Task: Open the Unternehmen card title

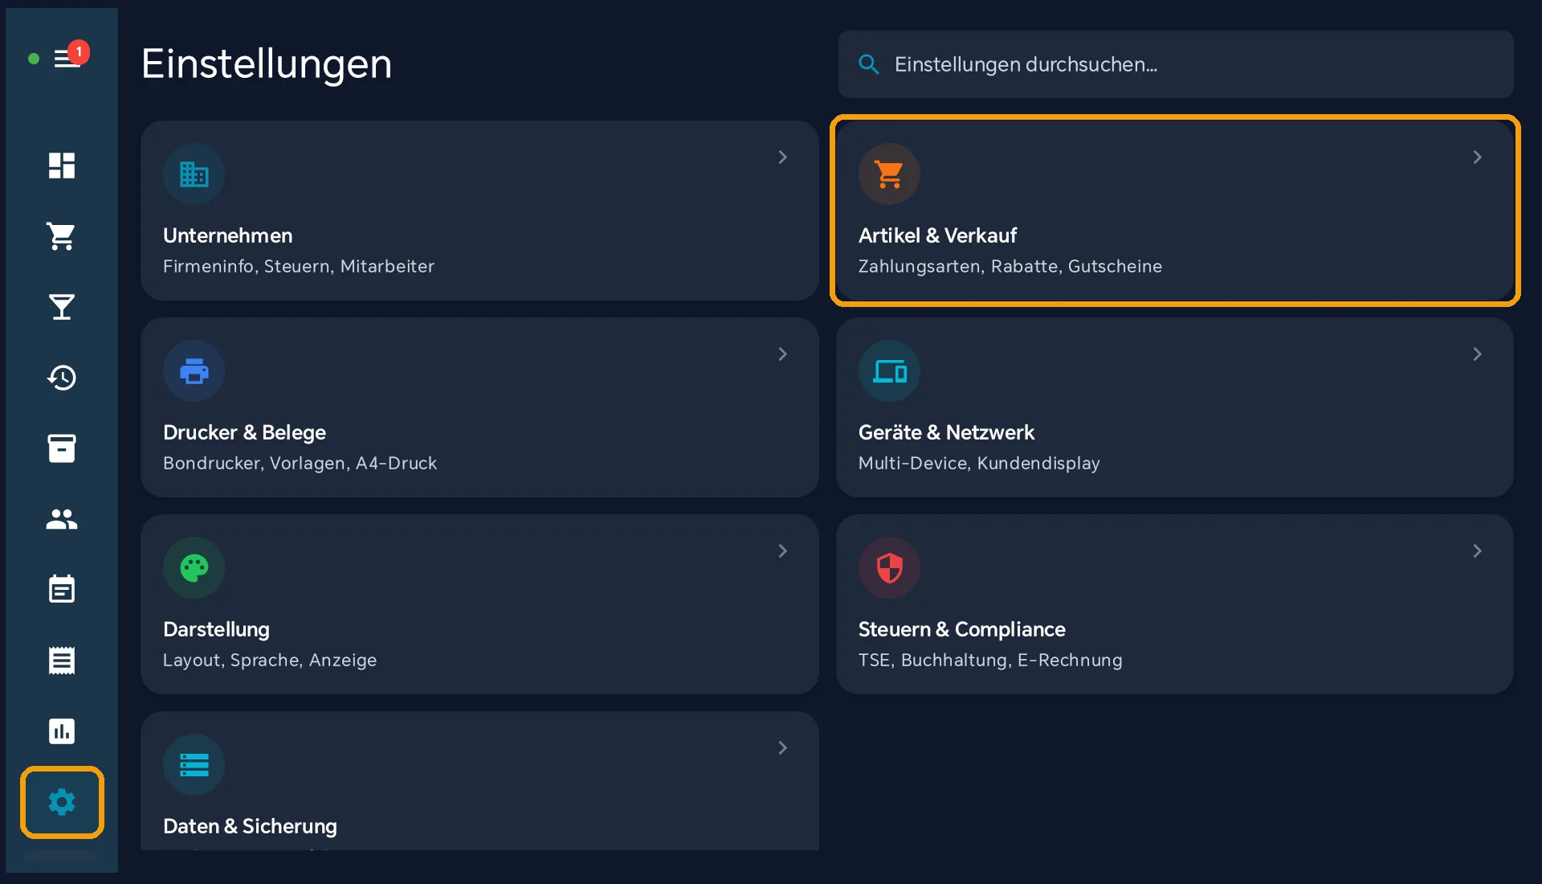Action: pyautogui.click(x=227, y=235)
